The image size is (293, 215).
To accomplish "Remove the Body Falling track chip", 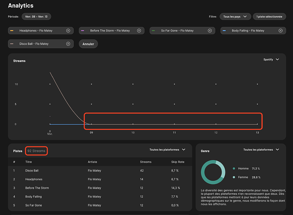I will [280, 31].
